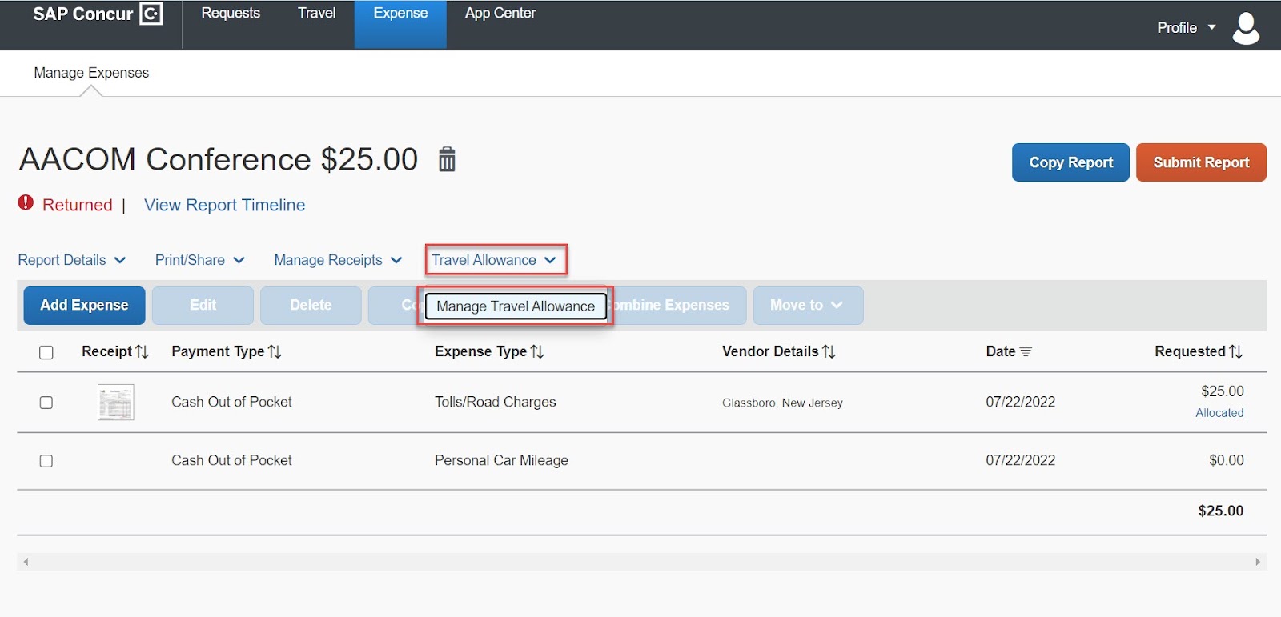
Task: Sort by Receipt column arrows
Action: click(x=142, y=351)
